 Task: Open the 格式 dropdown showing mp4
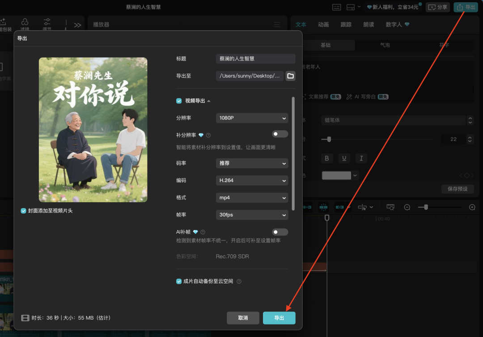point(252,197)
